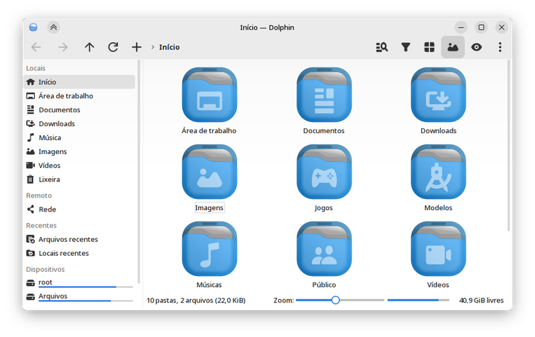Switch to icons grid view mode
Viewport: 535px width, 337px height.
(429, 47)
